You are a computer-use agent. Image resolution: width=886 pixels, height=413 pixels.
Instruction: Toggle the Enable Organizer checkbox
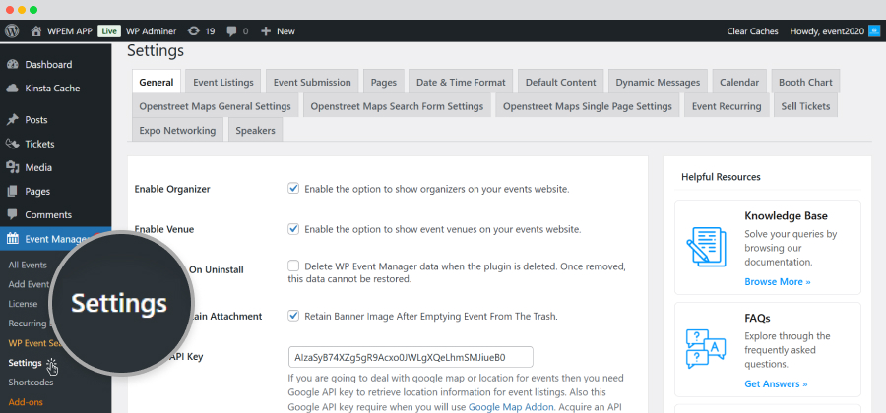(x=293, y=189)
